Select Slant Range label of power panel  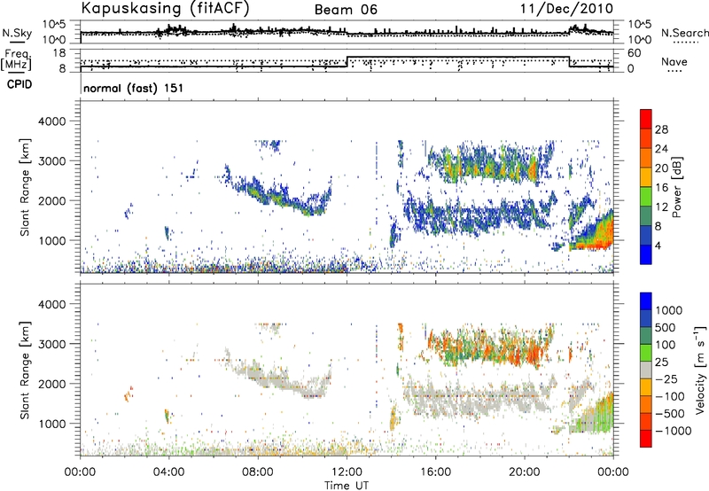(25, 187)
